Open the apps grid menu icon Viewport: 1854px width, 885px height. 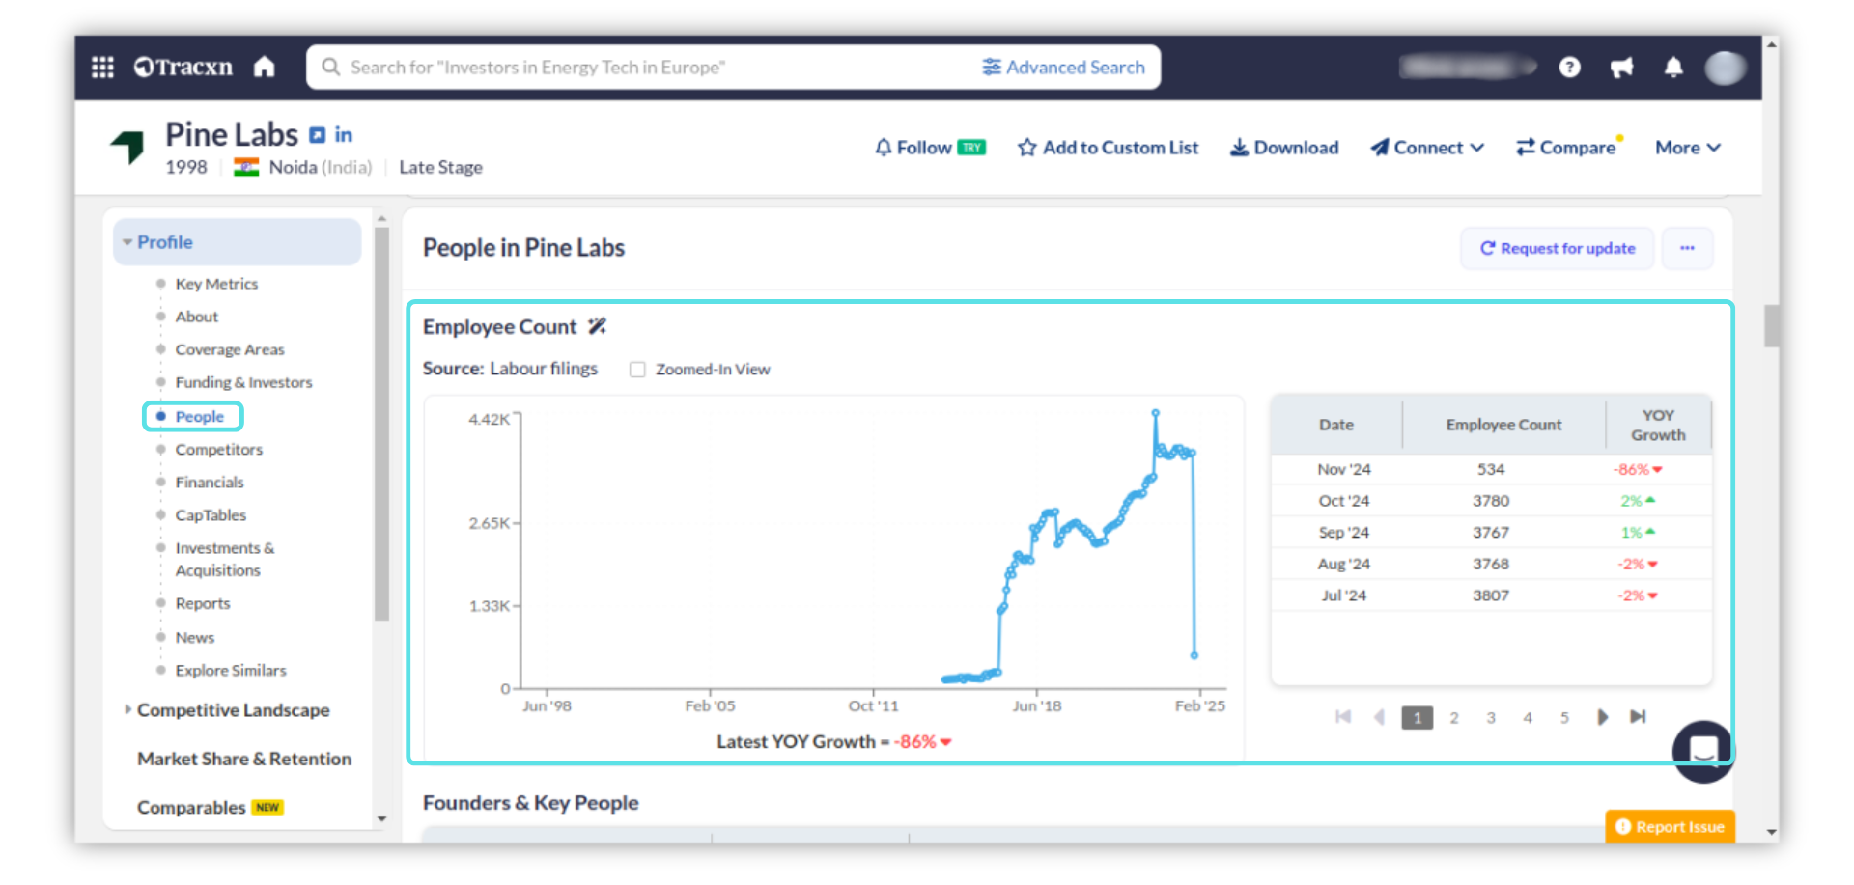click(102, 67)
